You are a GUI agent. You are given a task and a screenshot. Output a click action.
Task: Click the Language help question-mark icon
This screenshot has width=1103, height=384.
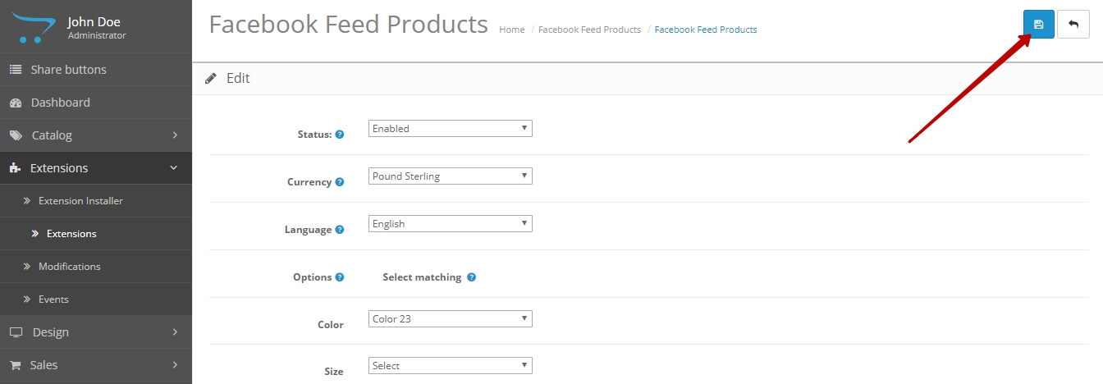340,230
